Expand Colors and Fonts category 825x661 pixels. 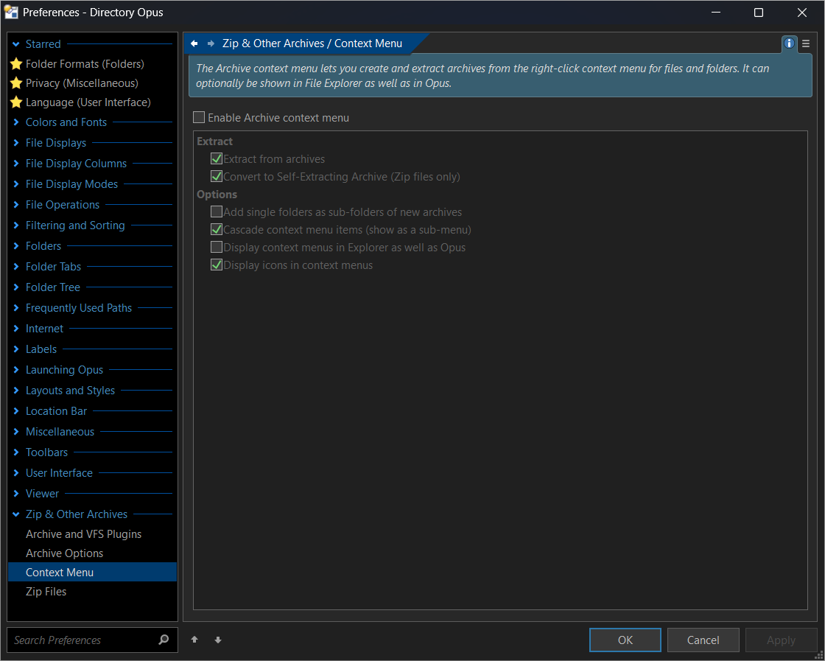(x=15, y=122)
